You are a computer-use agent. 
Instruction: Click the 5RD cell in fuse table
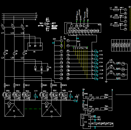point(124,45)
